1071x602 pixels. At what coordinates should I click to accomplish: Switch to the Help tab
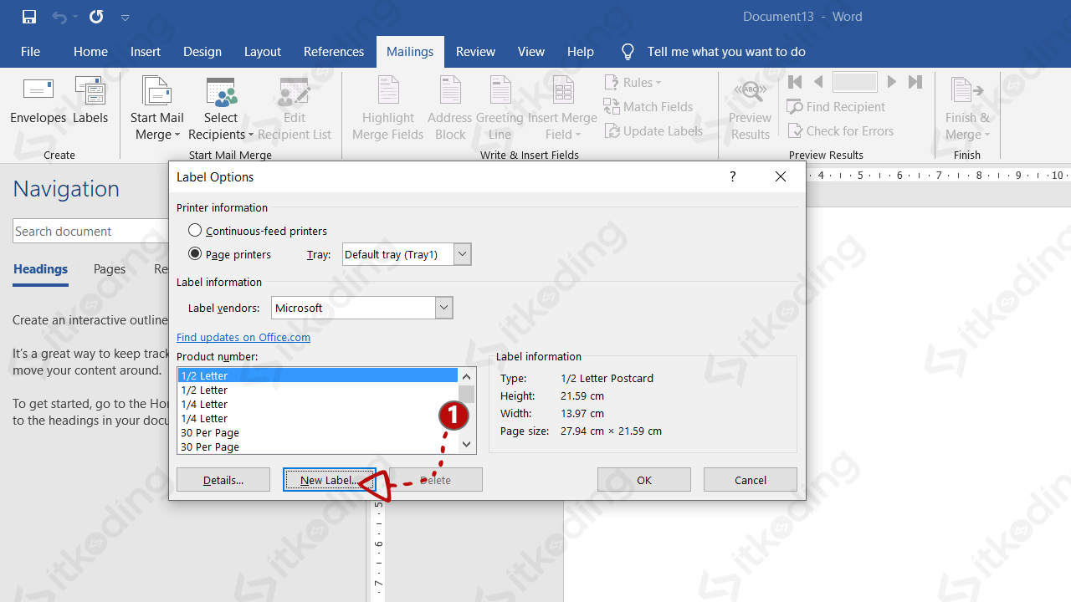[581, 52]
